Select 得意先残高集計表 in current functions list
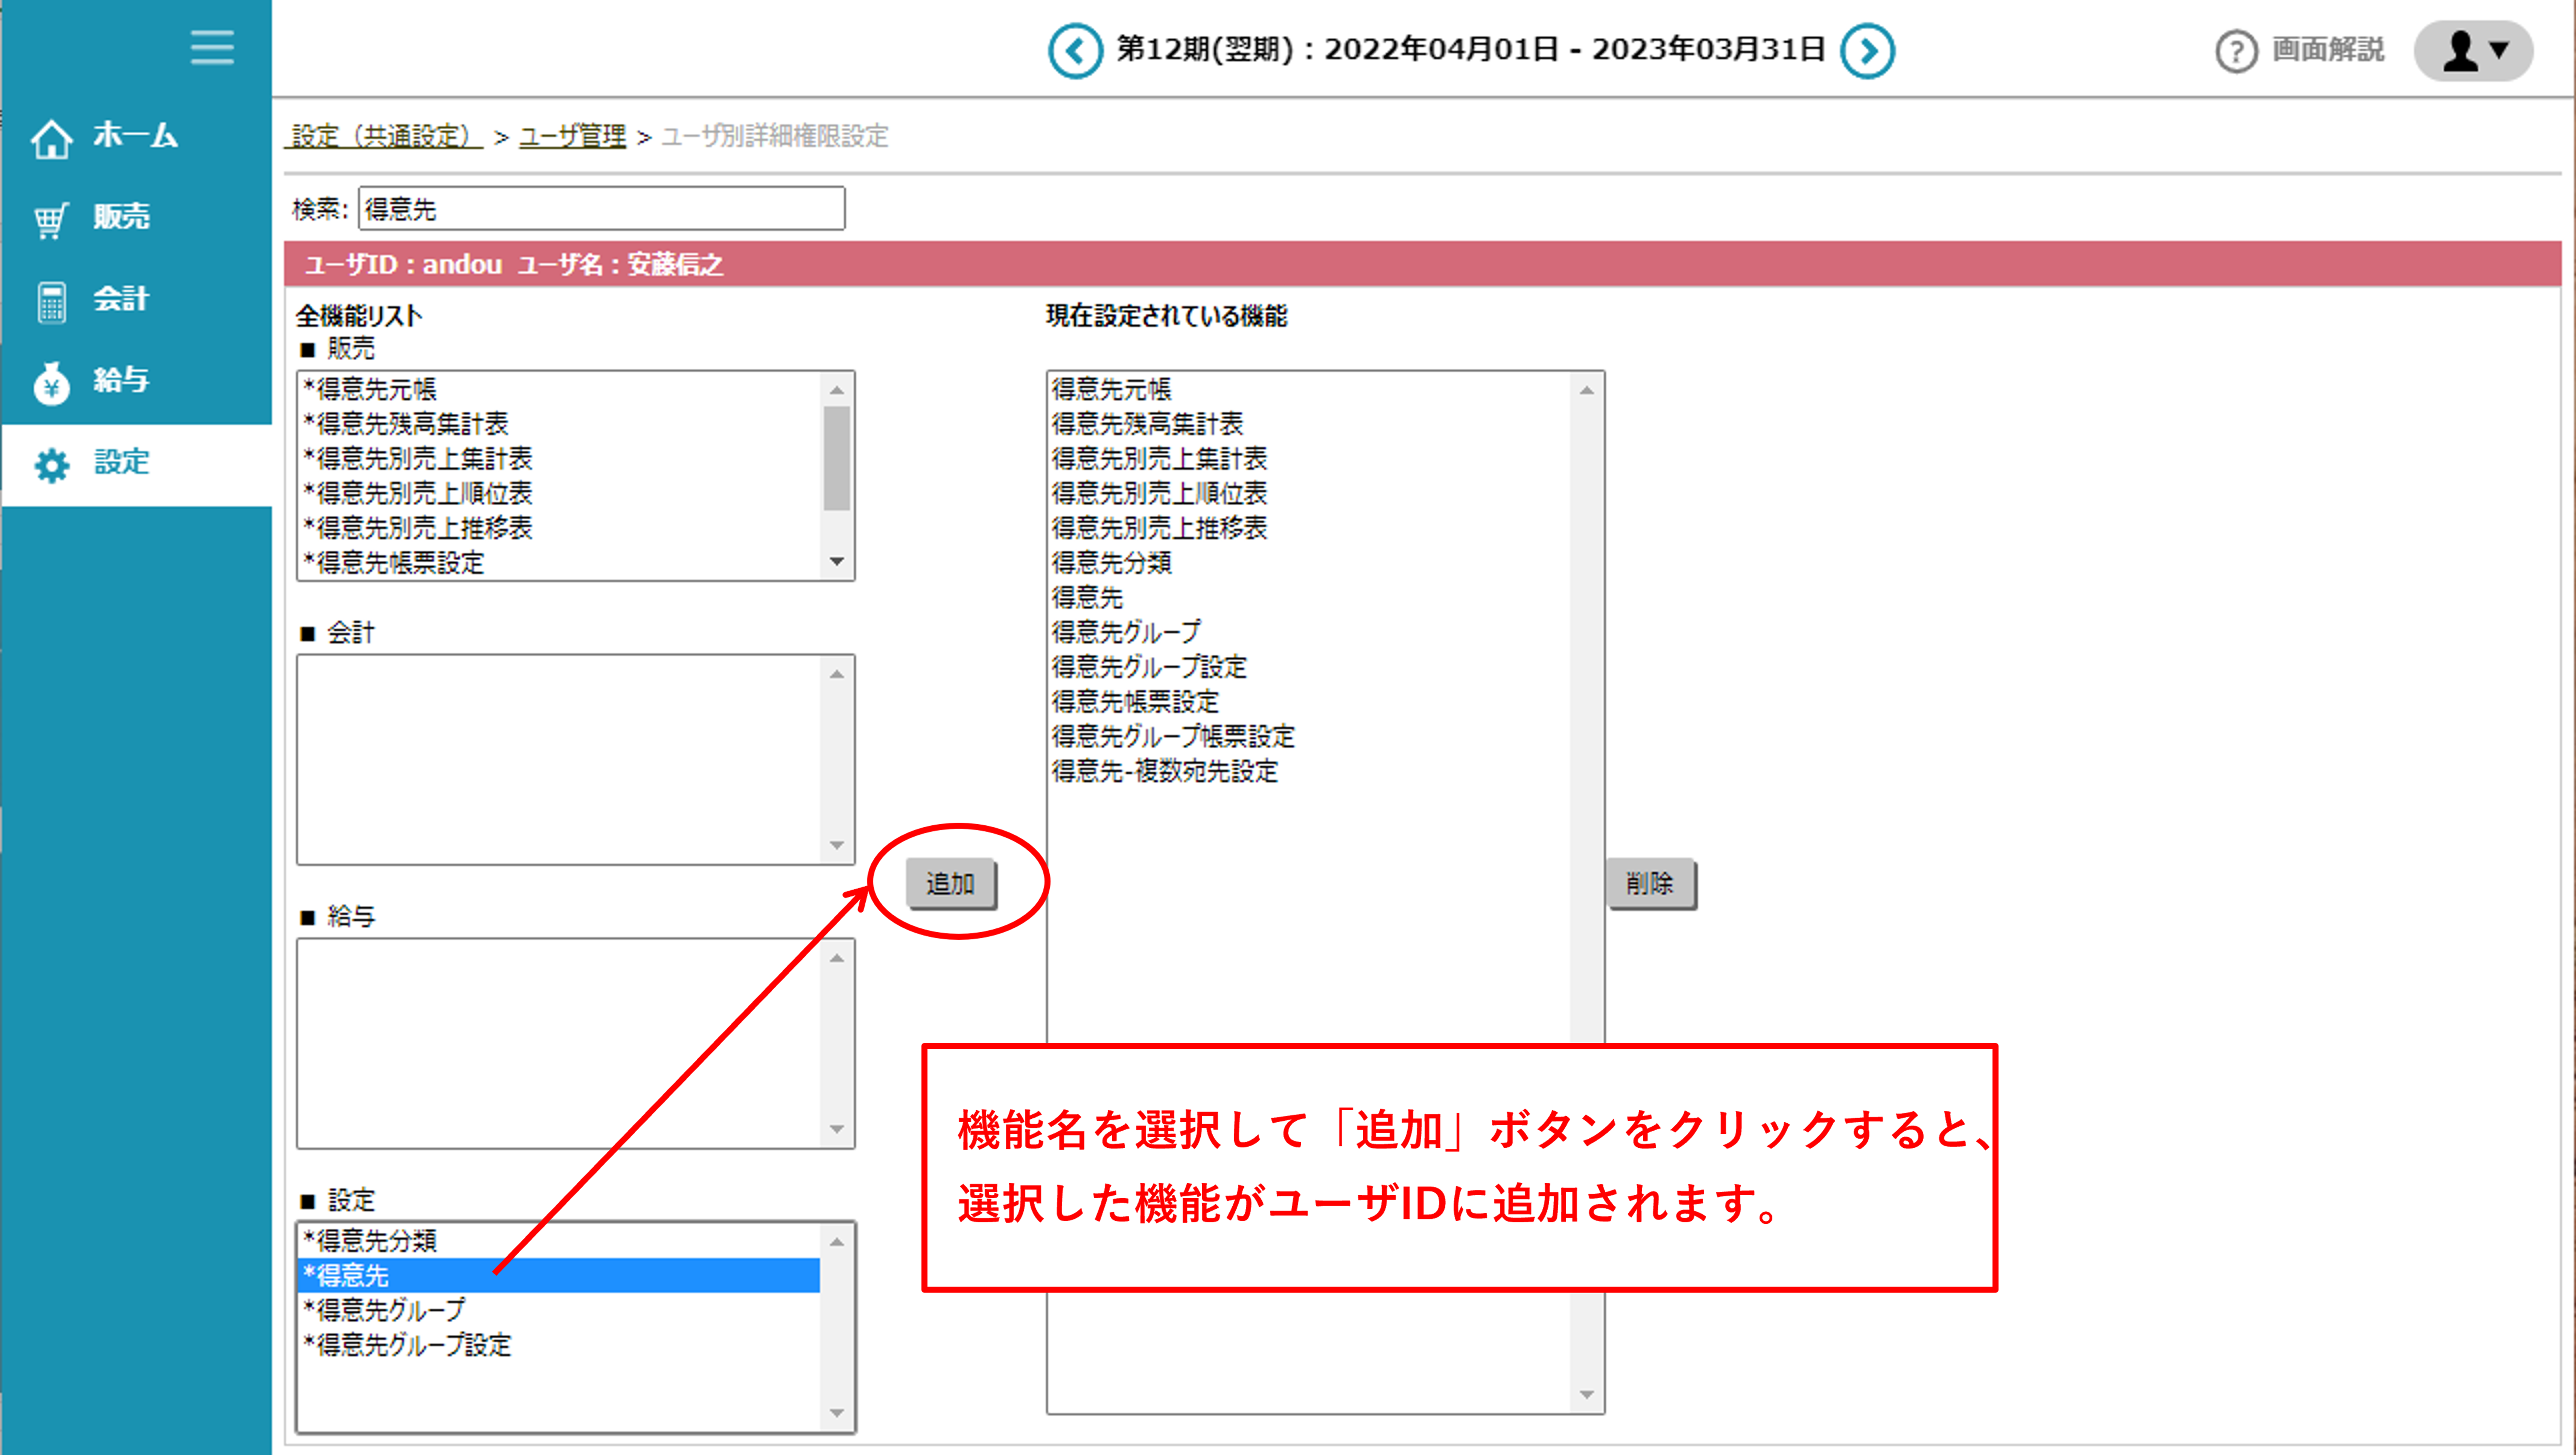This screenshot has height=1455, width=2576. tap(1309, 424)
